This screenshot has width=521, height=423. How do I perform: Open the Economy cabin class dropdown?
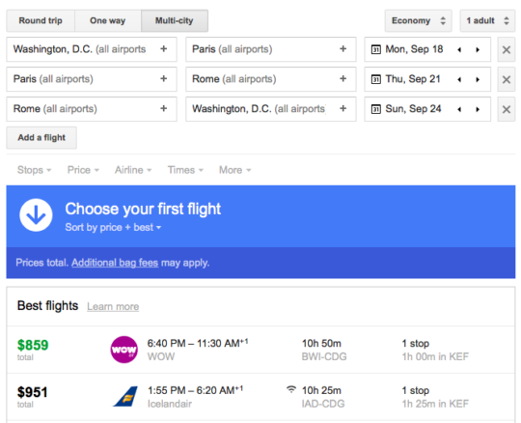click(x=419, y=20)
